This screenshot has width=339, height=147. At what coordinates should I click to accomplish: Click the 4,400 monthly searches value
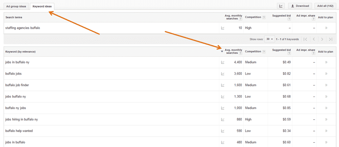point(238,62)
